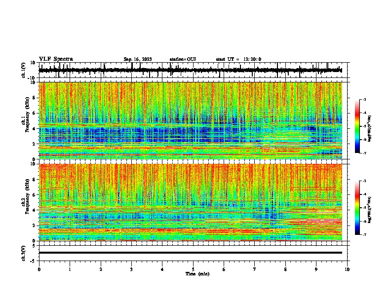Click the time axis tick "5"
Screen dimensions: 391x302
(193, 269)
